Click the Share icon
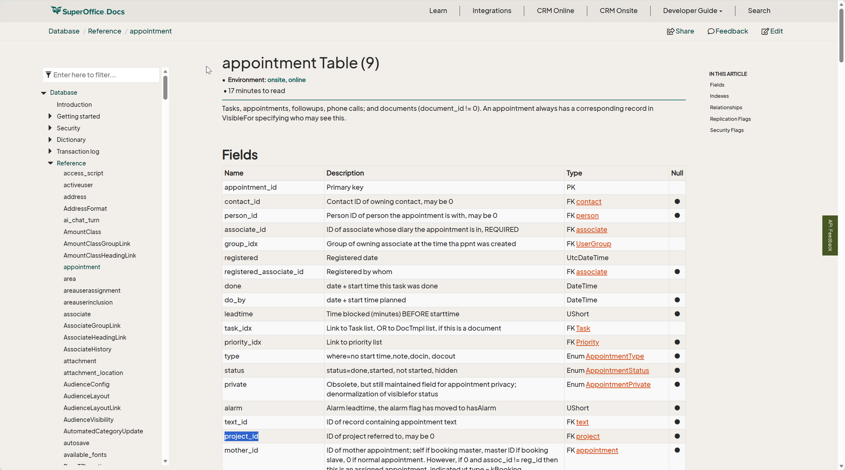The height and width of the screenshot is (470, 845). [670, 31]
